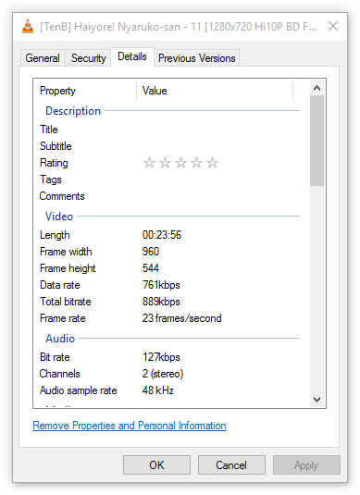
Task: Click the Frame width property label
Action: pos(66,252)
